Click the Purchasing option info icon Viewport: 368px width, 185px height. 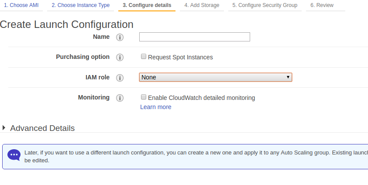click(120, 57)
